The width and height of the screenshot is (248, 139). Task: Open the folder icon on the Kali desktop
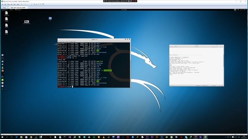(50, 19)
